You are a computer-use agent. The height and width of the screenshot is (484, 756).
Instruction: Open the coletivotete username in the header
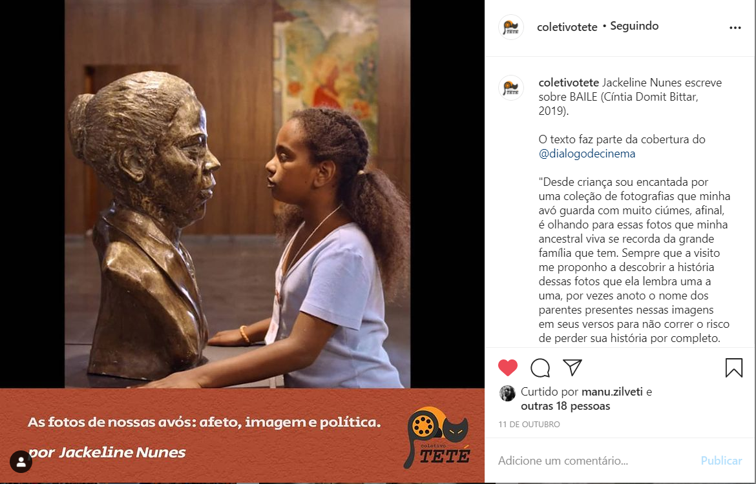pos(567,27)
